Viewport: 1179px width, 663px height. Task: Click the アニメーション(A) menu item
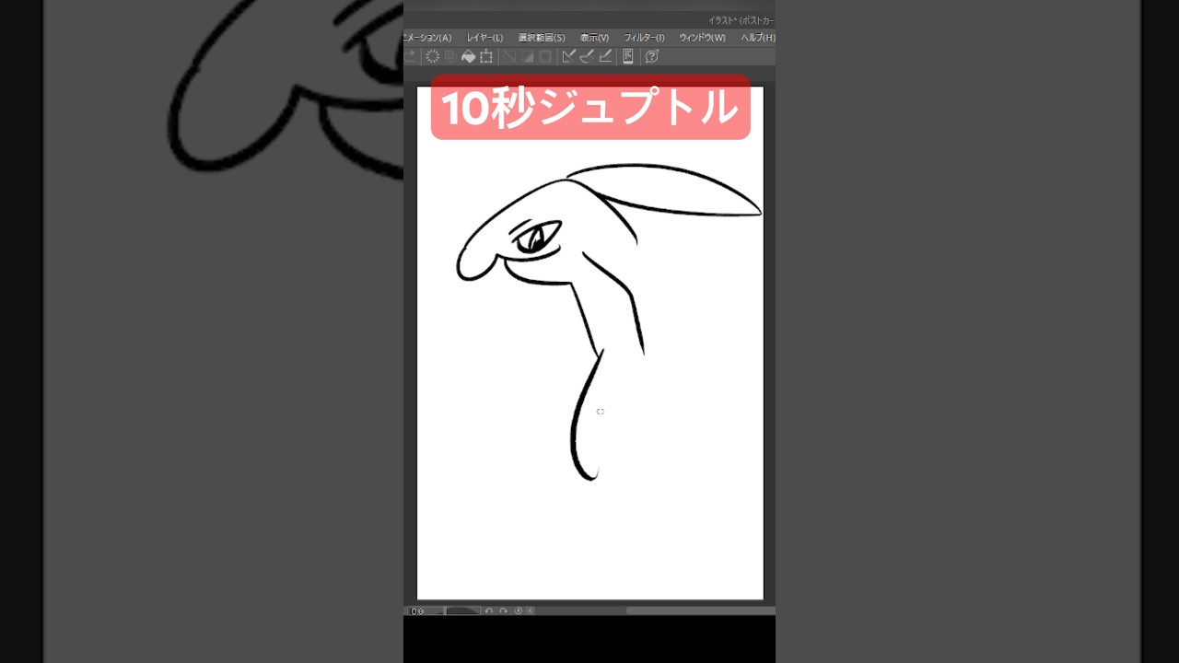click(x=426, y=37)
